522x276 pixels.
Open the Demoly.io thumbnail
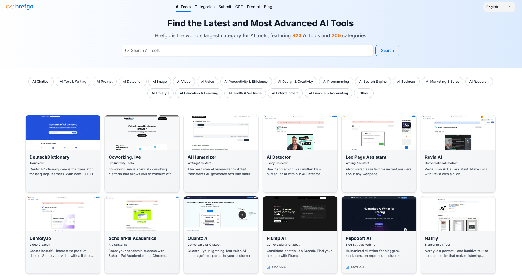[x=63, y=214]
